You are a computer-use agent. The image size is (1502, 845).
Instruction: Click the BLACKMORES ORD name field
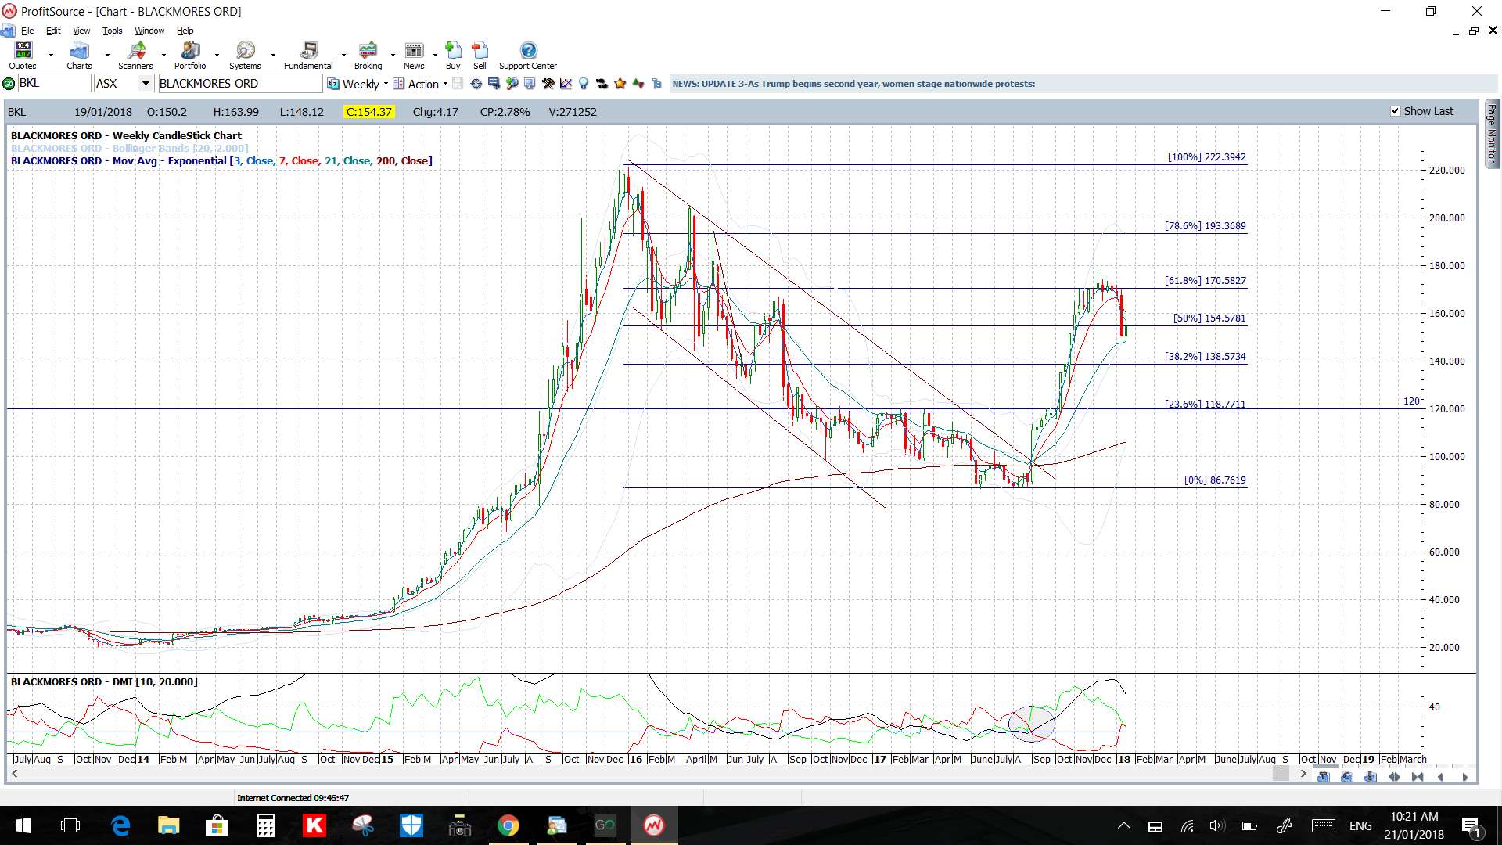[239, 84]
